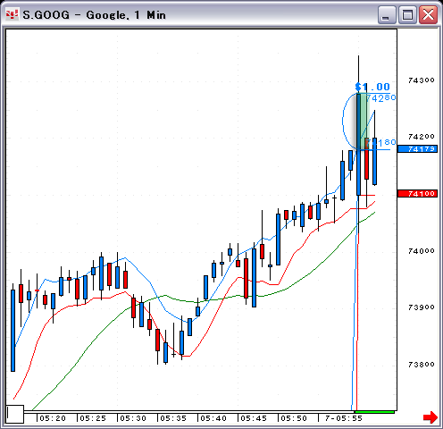
Task: Click the red 74100 price tag
Action: pyautogui.click(x=417, y=194)
